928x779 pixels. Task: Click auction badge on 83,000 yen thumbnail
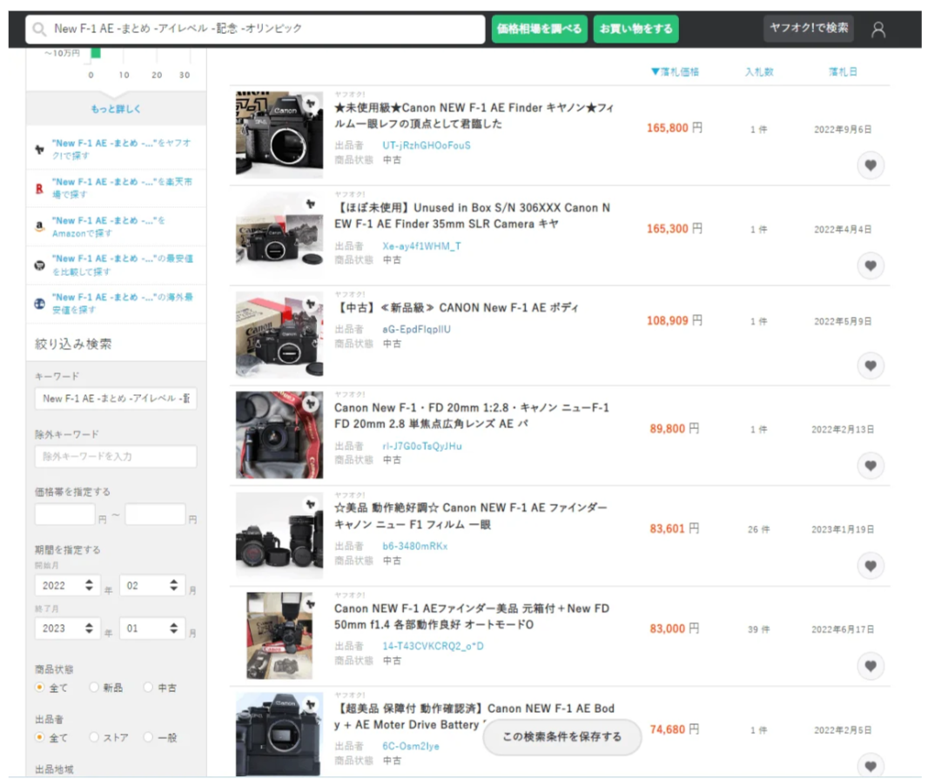tap(311, 604)
